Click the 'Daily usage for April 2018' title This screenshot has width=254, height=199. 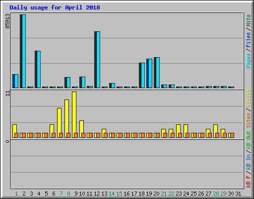[x=55, y=7]
